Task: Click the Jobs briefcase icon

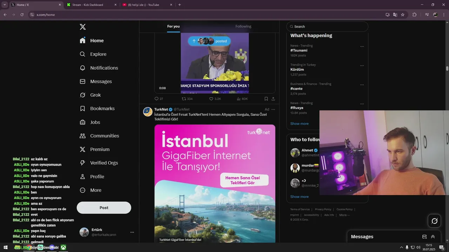Action: point(83,122)
